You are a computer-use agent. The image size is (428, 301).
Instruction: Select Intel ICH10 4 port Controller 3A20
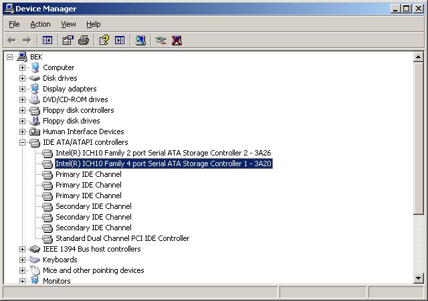[x=164, y=164]
